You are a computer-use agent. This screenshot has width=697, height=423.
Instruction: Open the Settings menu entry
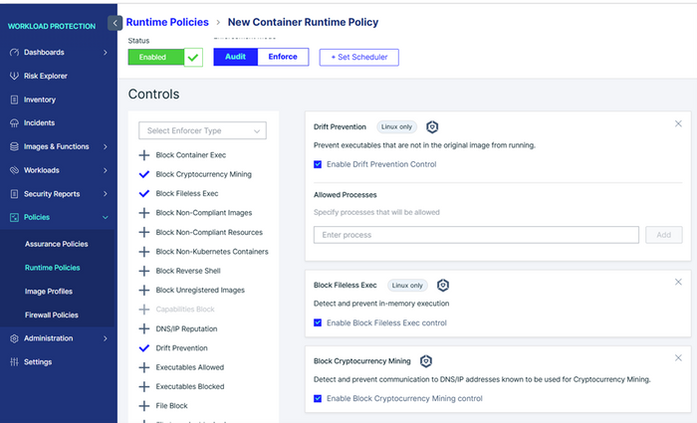38,362
